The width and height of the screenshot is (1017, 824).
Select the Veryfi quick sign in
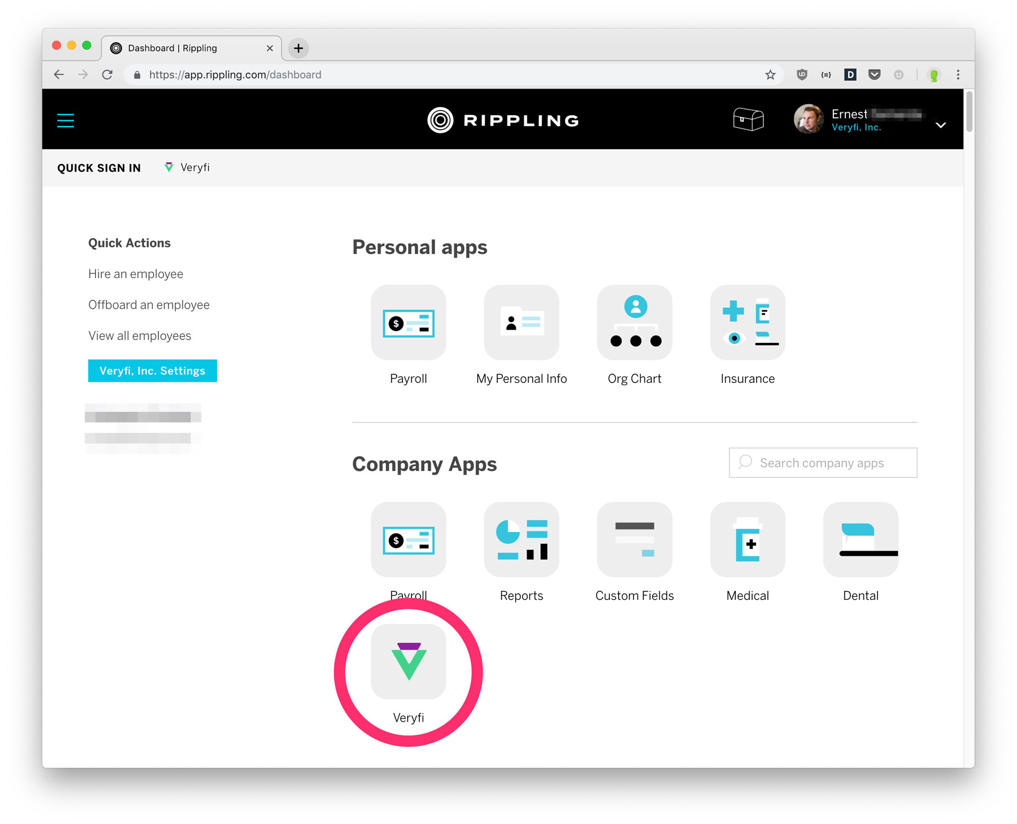click(186, 167)
